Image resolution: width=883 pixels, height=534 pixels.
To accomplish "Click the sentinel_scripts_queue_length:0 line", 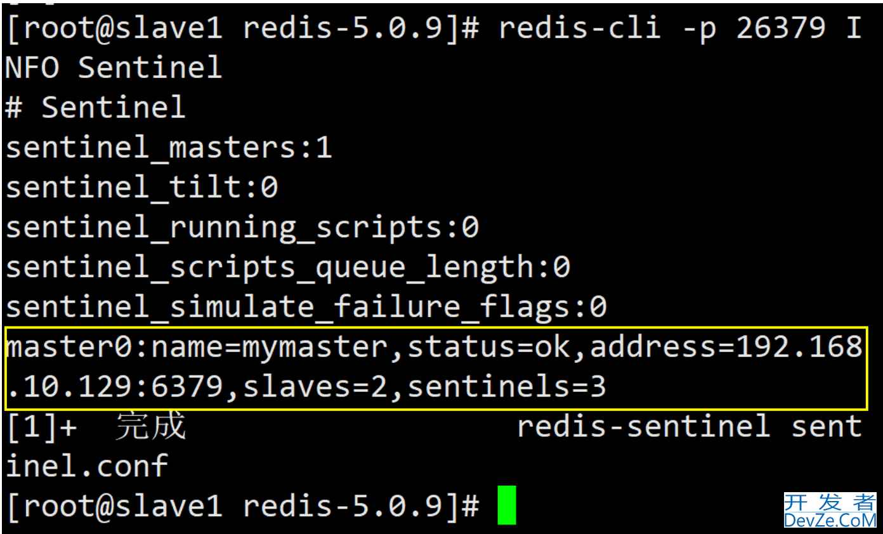I will [287, 268].
